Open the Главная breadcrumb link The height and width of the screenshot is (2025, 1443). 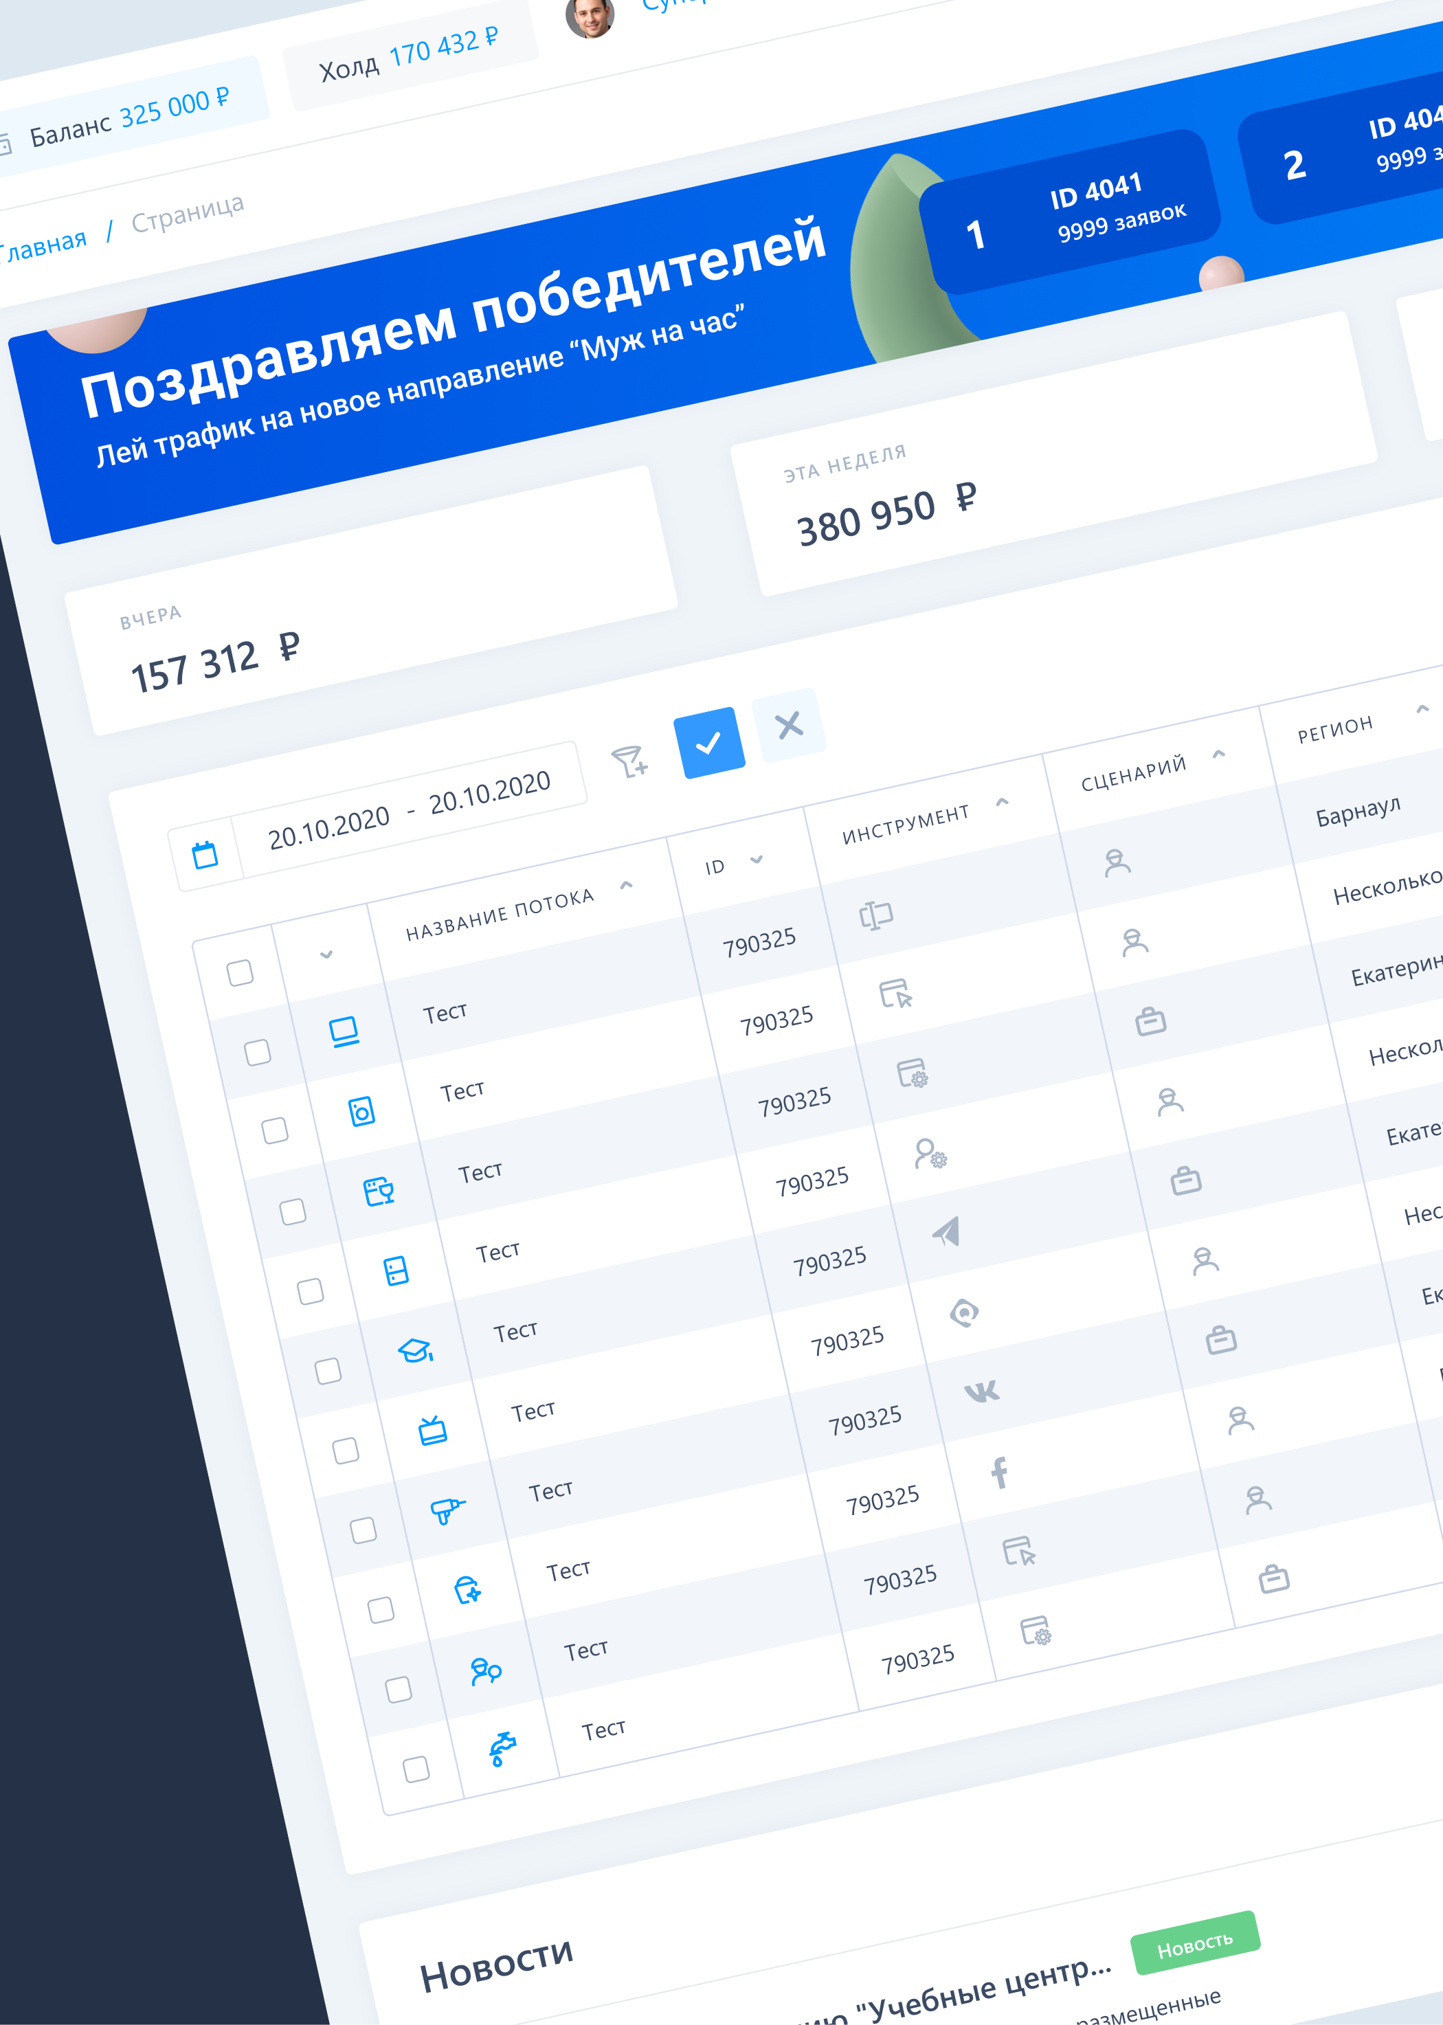43,247
